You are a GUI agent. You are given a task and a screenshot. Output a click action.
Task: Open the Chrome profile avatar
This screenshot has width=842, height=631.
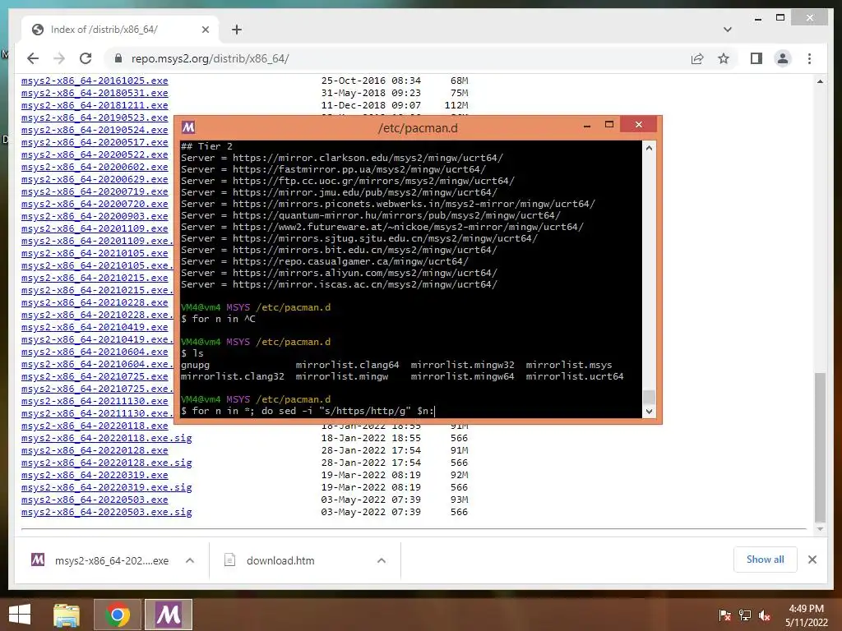(783, 58)
